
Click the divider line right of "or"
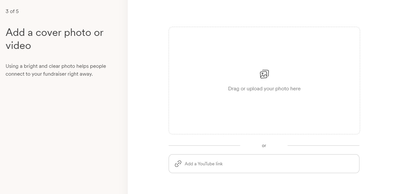(323, 145)
